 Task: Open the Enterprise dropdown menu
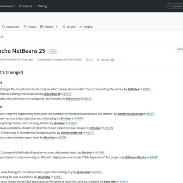27,6
